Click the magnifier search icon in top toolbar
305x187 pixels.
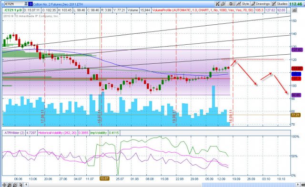[223, 4]
